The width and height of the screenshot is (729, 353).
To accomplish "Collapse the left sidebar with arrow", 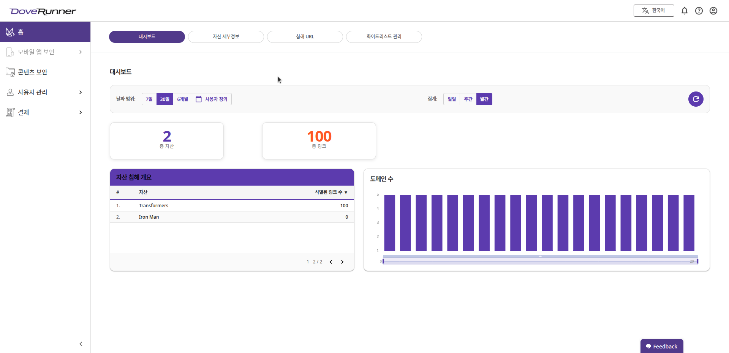I will (81, 344).
